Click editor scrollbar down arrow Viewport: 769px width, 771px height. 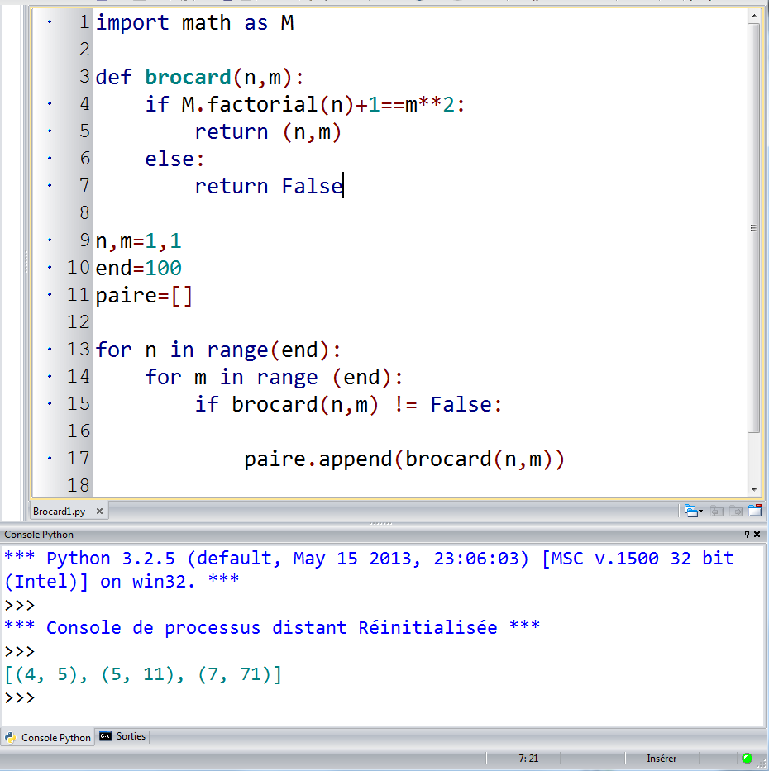point(753,489)
